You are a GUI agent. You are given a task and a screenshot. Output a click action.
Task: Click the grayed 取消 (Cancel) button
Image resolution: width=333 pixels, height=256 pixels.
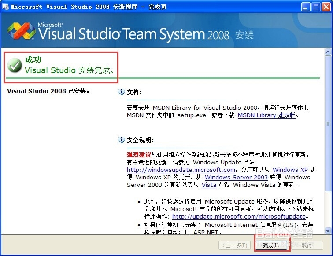click(x=307, y=245)
